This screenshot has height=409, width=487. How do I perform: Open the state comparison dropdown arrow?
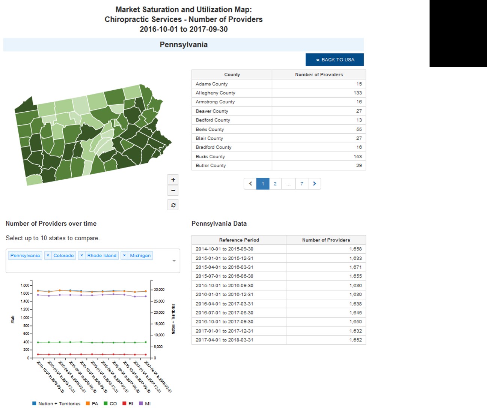(x=174, y=261)
